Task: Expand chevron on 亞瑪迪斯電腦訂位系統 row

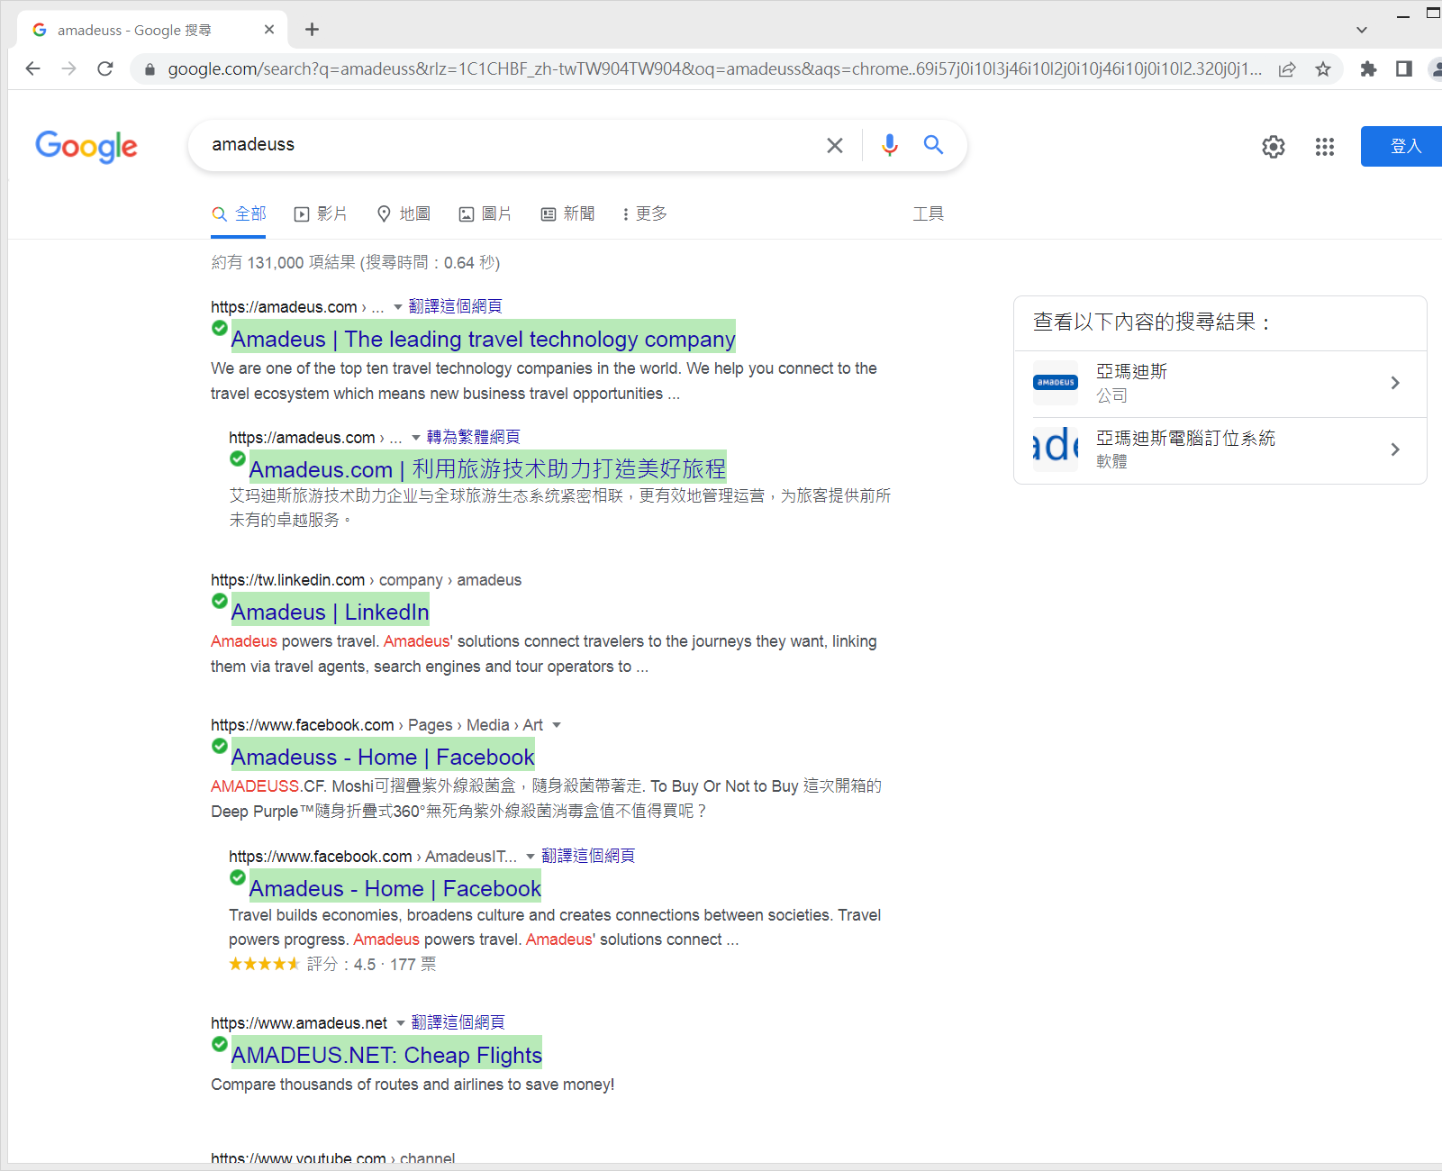Action: click(x=1395, y=449)
